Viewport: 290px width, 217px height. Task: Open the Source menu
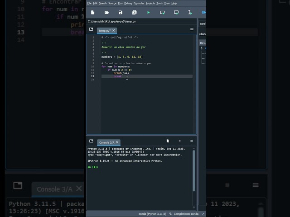[112, 3]
